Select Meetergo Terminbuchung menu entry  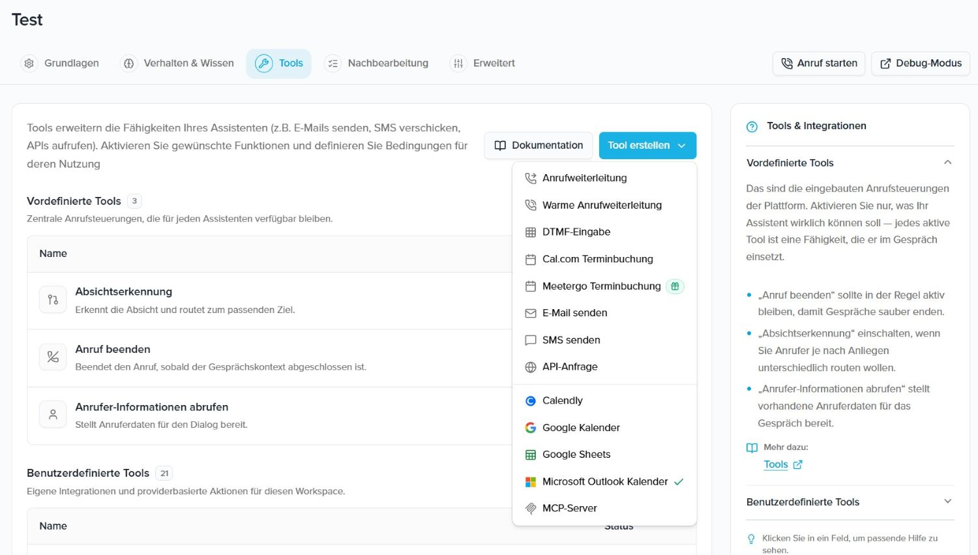point(604,286)
